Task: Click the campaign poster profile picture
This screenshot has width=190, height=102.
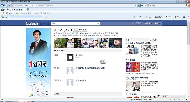Action: (x=38, y=63)
